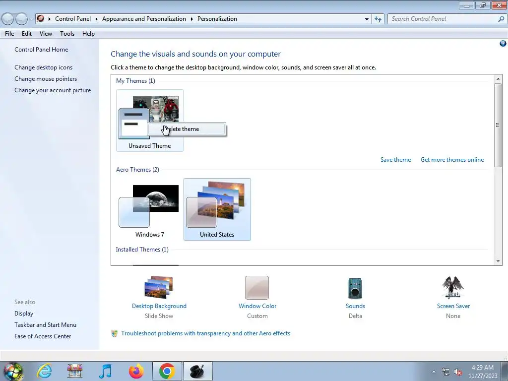Open Taskbar and Start Menu link
This screenshot has width=508, height=381.
point(45,325)
